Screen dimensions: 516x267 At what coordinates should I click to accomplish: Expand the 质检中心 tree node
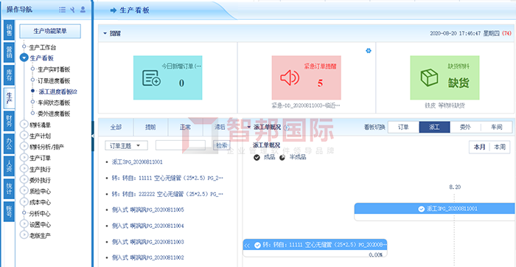pyautogui.click(x=24, y=191)
